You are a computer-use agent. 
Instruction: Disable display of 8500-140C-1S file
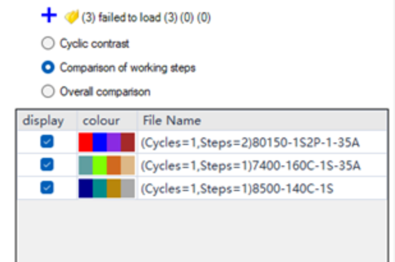pyautogui.click(x=47, y=188)
